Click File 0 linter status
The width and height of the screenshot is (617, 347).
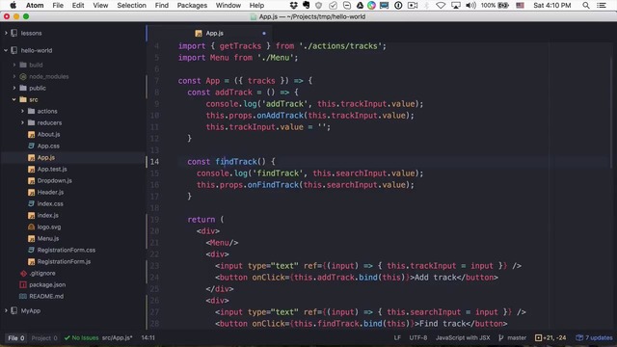16,337
